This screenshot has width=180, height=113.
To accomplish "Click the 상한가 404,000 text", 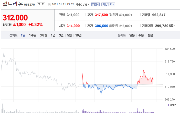I will (x=120, y=15).
